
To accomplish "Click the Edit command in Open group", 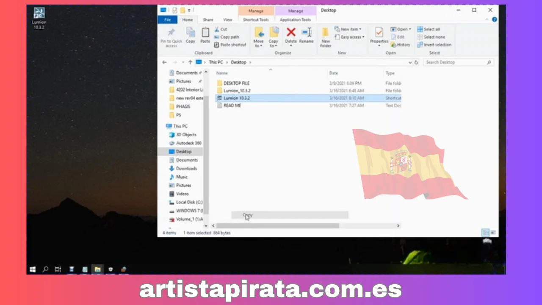I will click(398, 37).
